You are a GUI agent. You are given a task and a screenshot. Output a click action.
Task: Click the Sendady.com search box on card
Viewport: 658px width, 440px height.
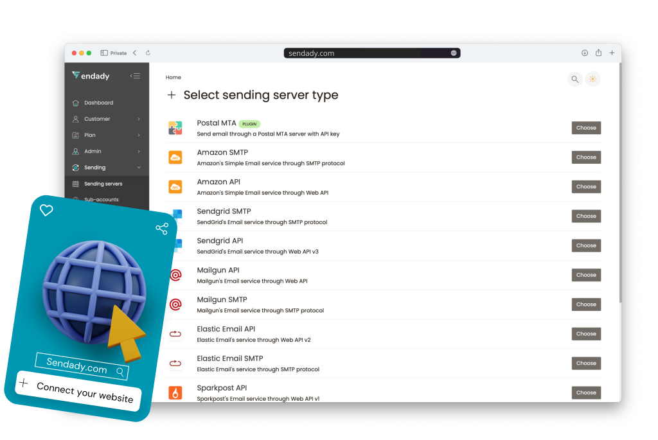(82, 366)
